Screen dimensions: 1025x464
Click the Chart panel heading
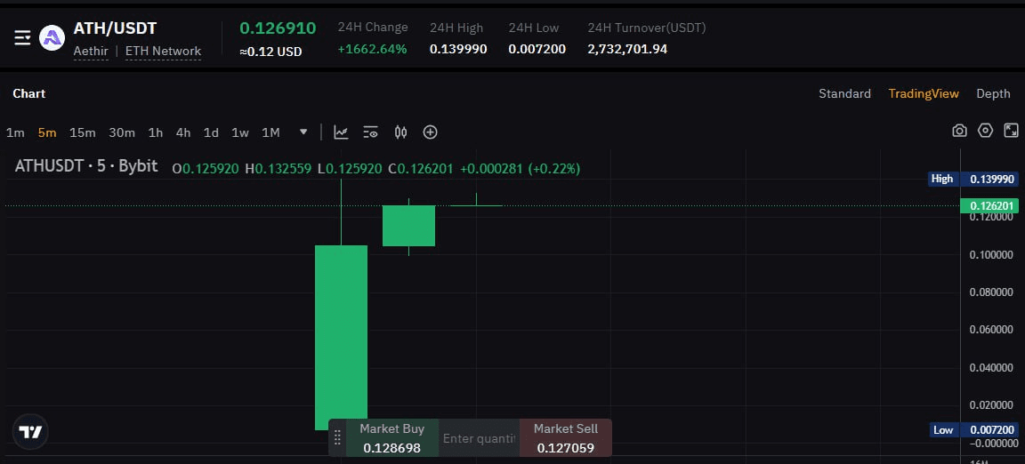29,93
